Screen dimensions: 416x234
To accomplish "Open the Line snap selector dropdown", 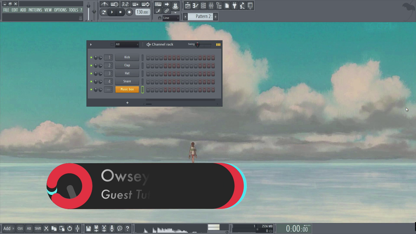I will (x=171, y=18).
